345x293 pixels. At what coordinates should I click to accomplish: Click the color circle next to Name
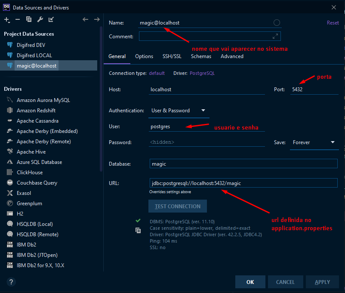click(277, 23)
